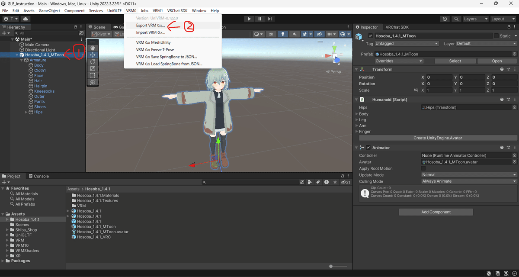Open the global Search magnifier icon

point(456,19)
